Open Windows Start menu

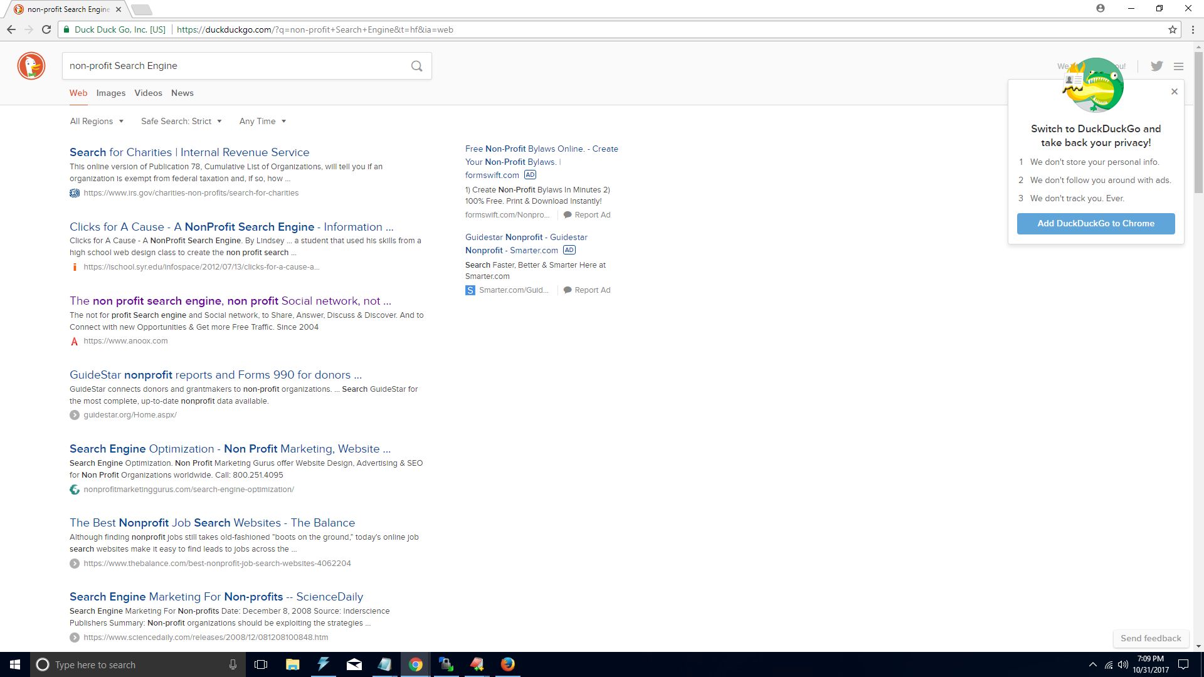tap(15, 664)
